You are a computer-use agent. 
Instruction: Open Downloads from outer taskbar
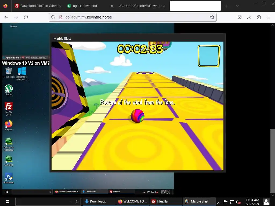point(99,201)
